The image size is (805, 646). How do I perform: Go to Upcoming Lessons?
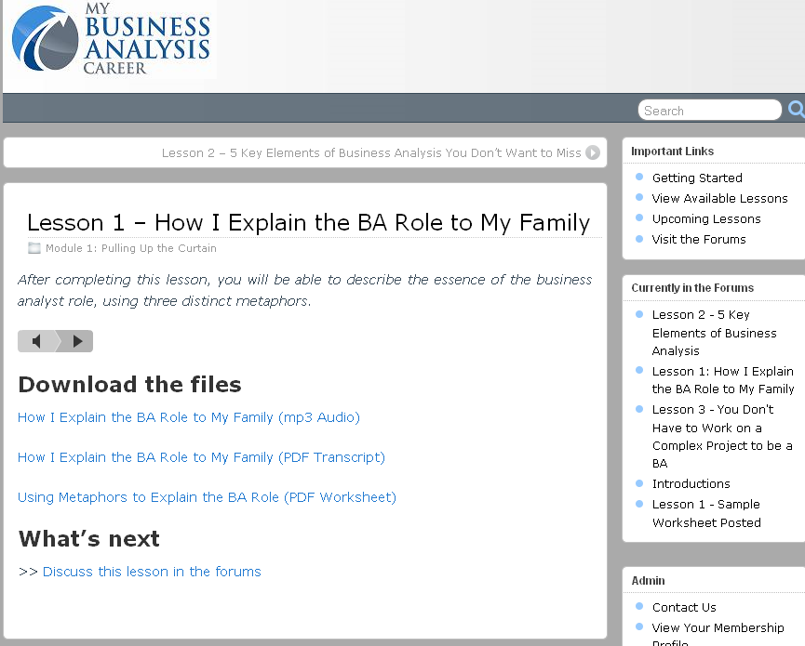click(706, 218)
